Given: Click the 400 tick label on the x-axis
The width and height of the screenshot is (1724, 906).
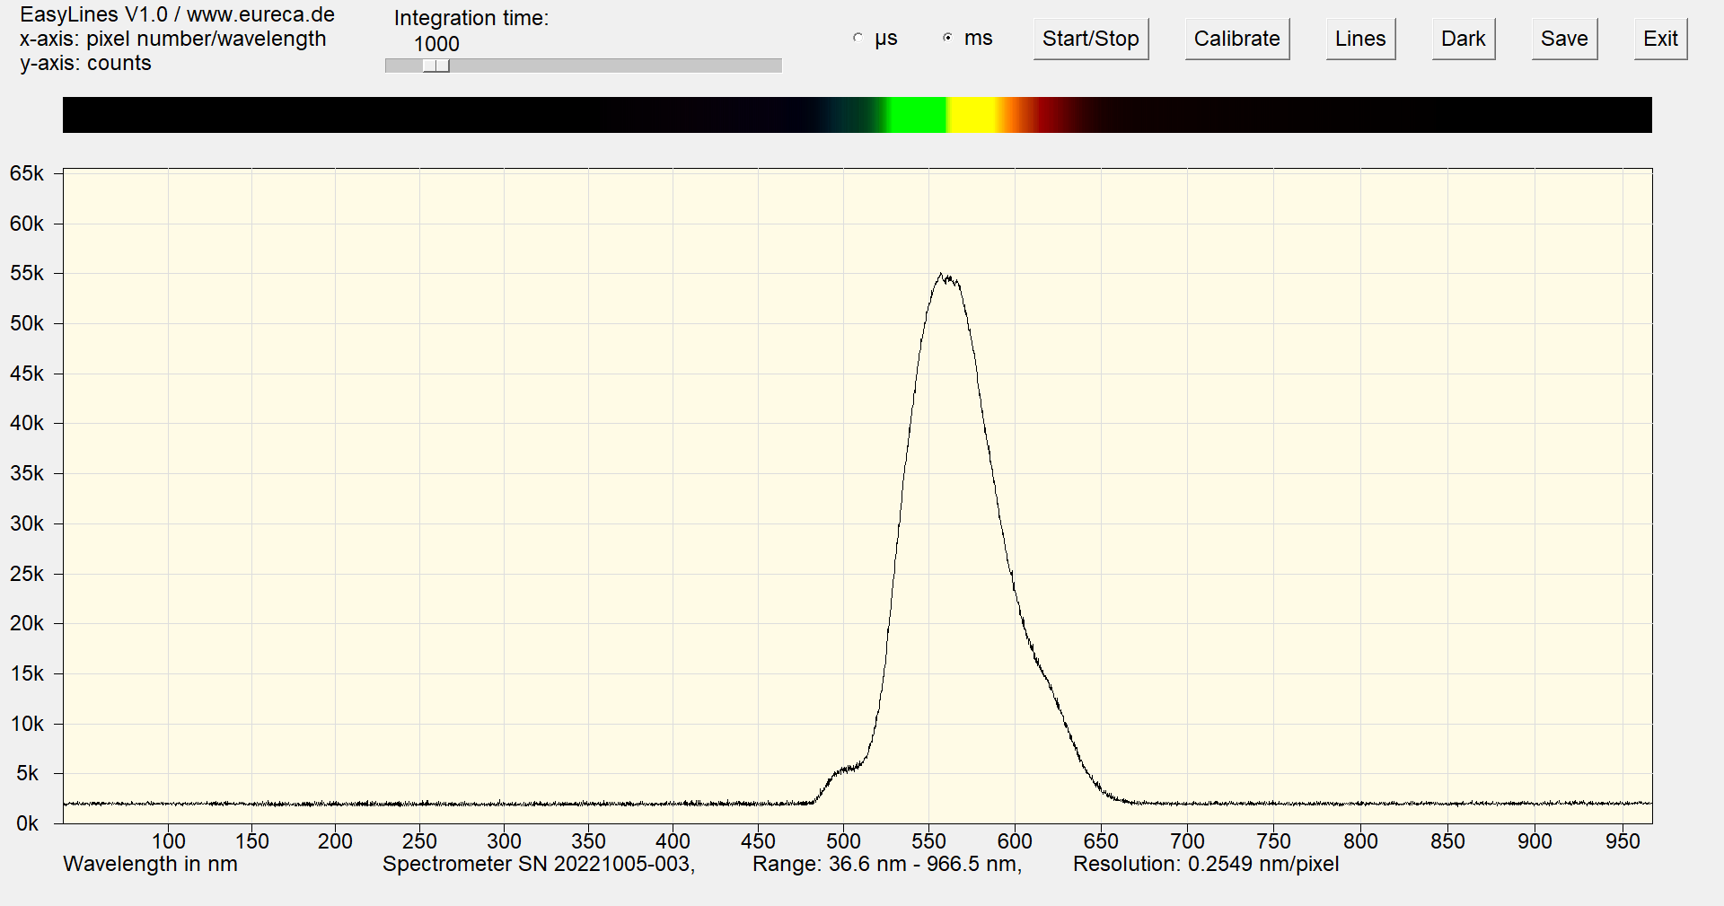Looking at the screenshot, I should [673, 841].
